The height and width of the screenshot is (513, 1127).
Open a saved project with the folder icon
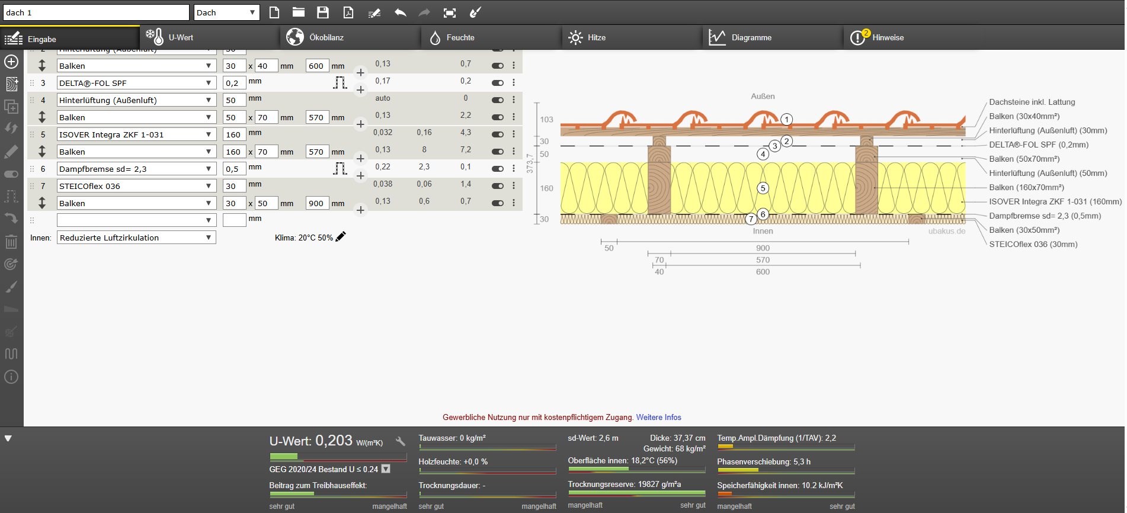298,12
